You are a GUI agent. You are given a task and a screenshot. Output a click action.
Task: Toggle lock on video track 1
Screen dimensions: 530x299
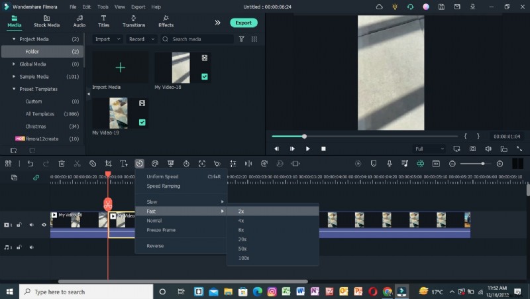click(19, 225)
